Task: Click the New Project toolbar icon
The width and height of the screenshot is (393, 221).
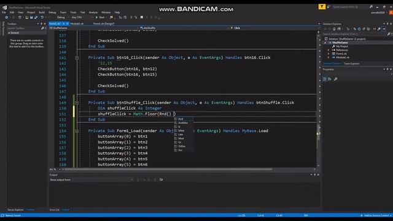Action: pyautogui.click(x=20, y=17)
